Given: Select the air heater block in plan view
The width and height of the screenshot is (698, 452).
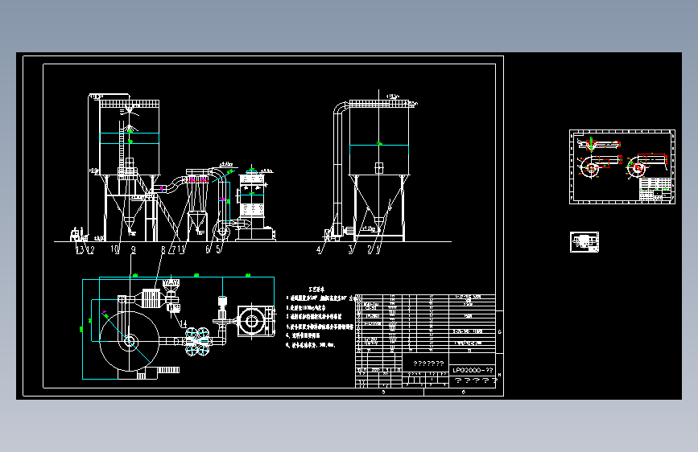Looking at the screenshot, I should pyautogui.click(x=151, y=298).
